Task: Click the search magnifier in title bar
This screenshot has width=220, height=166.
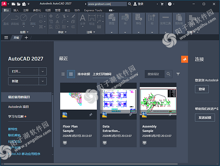Action: [x=130, y=4]
